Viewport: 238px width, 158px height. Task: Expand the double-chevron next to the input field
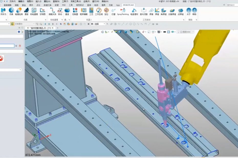coord(16,46)
